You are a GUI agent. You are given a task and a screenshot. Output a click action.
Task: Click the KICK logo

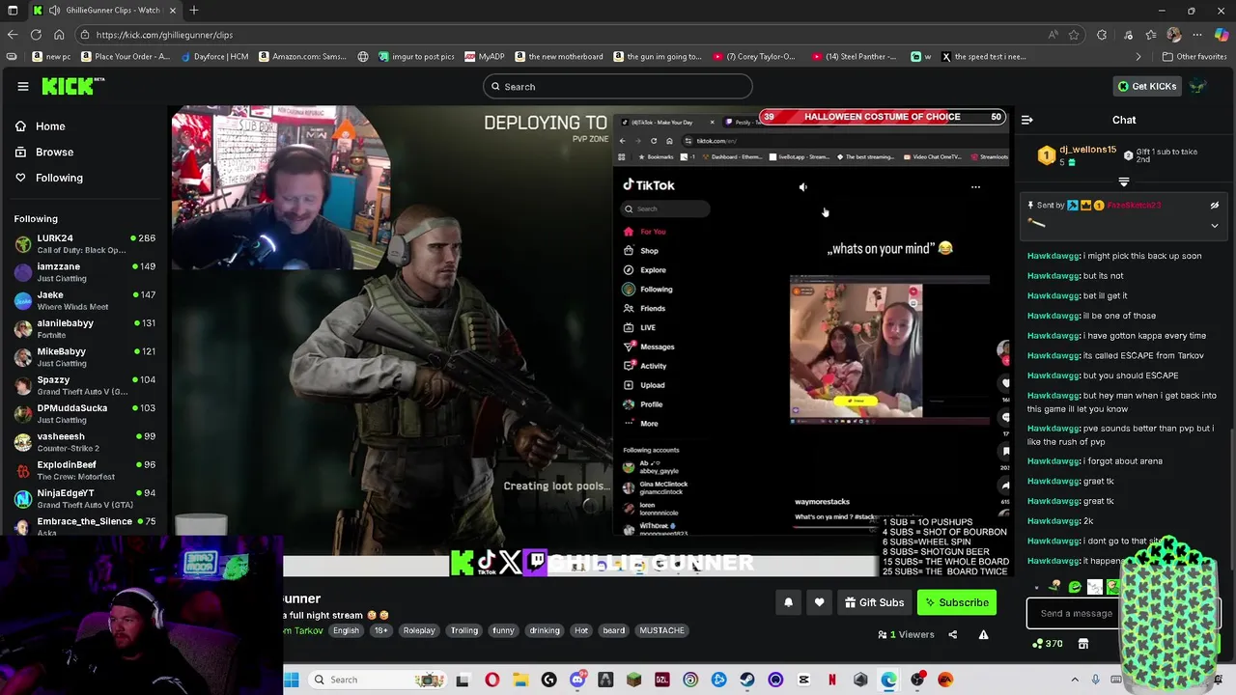tap(72, 86)
